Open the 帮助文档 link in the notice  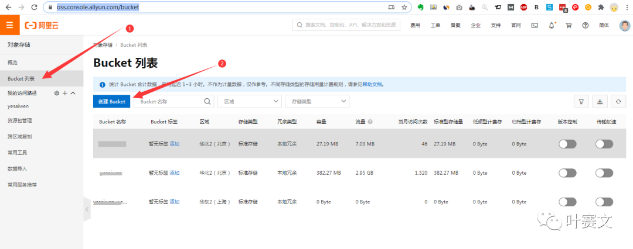coord(372,85)
